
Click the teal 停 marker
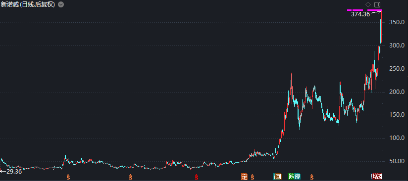(298, 177)
